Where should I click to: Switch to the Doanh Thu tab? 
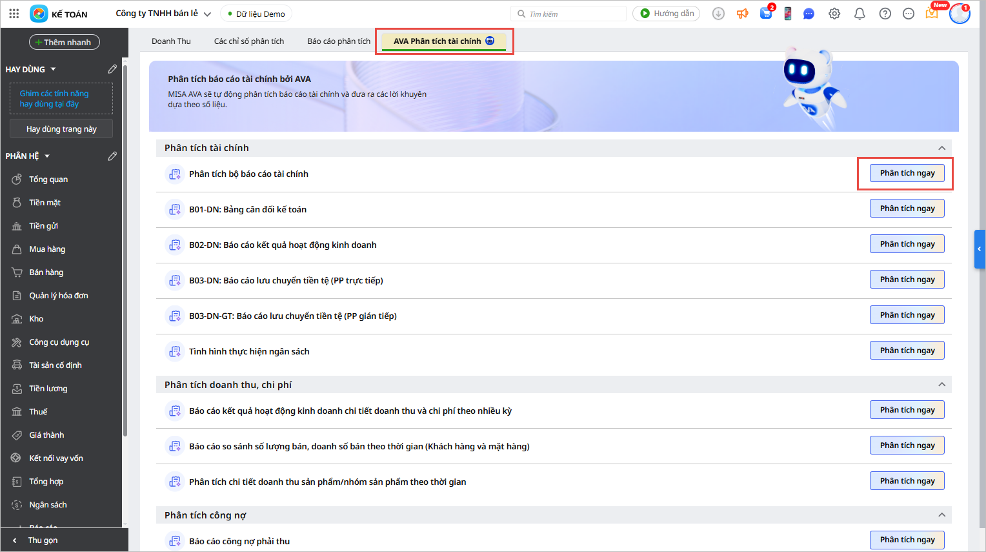(x=171, y=41)
